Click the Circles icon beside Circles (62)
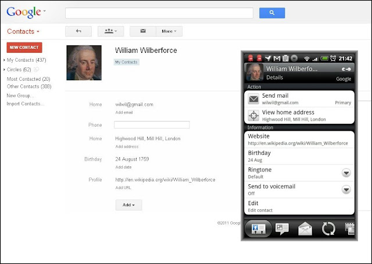372x264 pixels. 36,70
